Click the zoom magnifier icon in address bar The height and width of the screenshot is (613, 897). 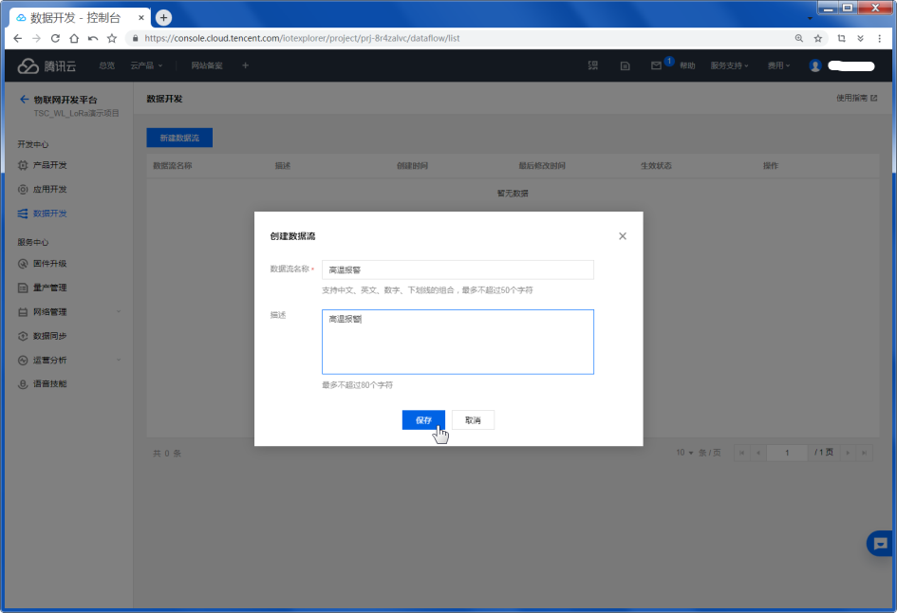point(799,38)
